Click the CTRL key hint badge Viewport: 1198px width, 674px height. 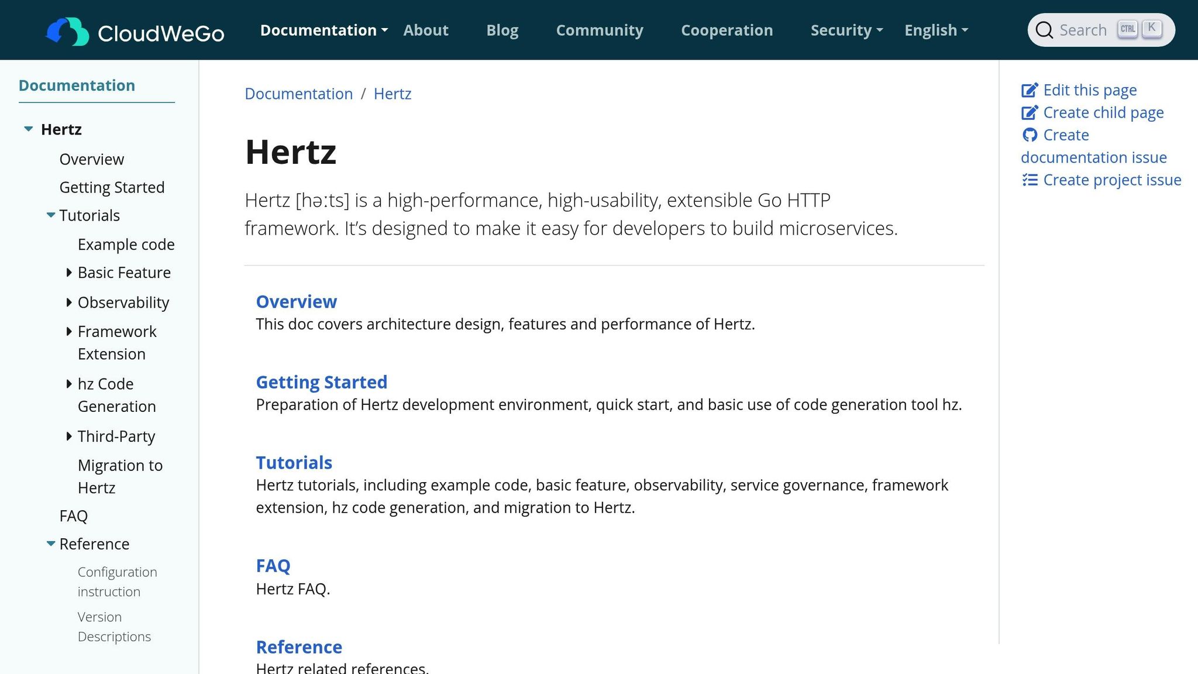click(x=1127, y=29)
